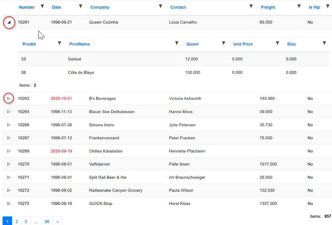Click company Frankenversand
Screen dimensions: 332x225
click(x=104, y=138)
